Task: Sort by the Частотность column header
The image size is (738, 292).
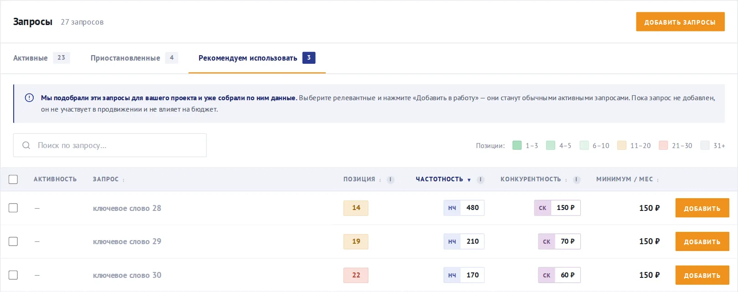Action: coord(439,179)
